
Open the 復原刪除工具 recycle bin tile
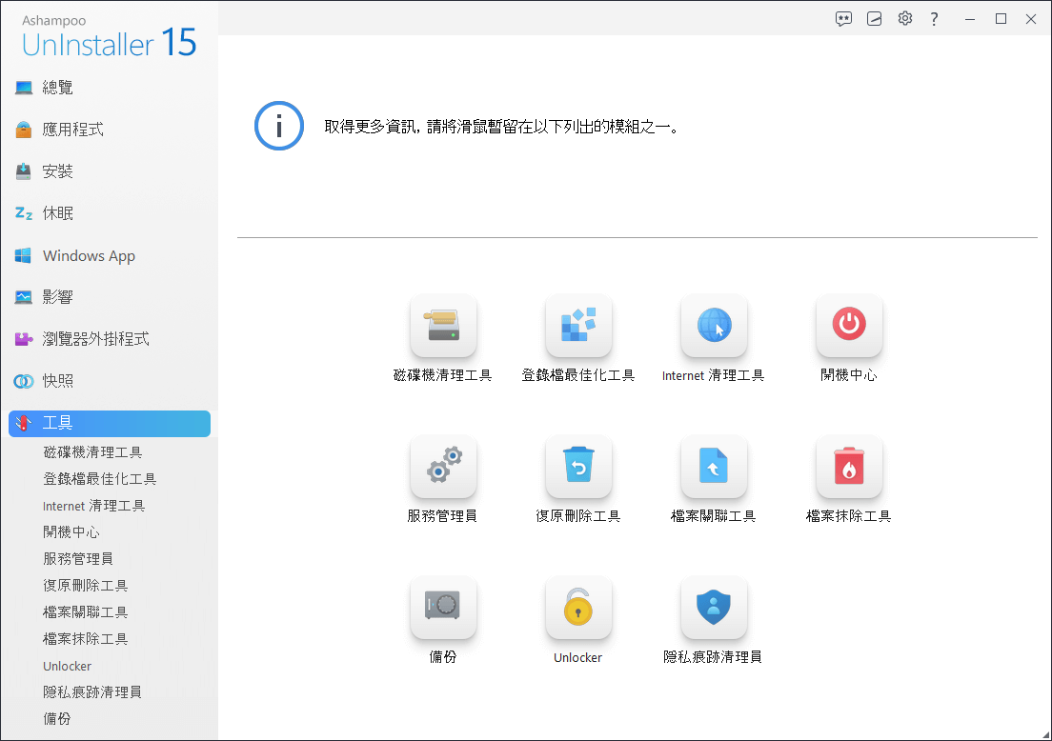click(578, 466)
